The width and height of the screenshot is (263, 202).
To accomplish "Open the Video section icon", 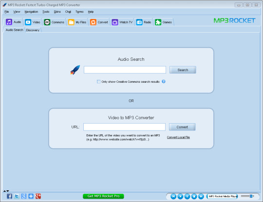I will (x=28, y=22).
